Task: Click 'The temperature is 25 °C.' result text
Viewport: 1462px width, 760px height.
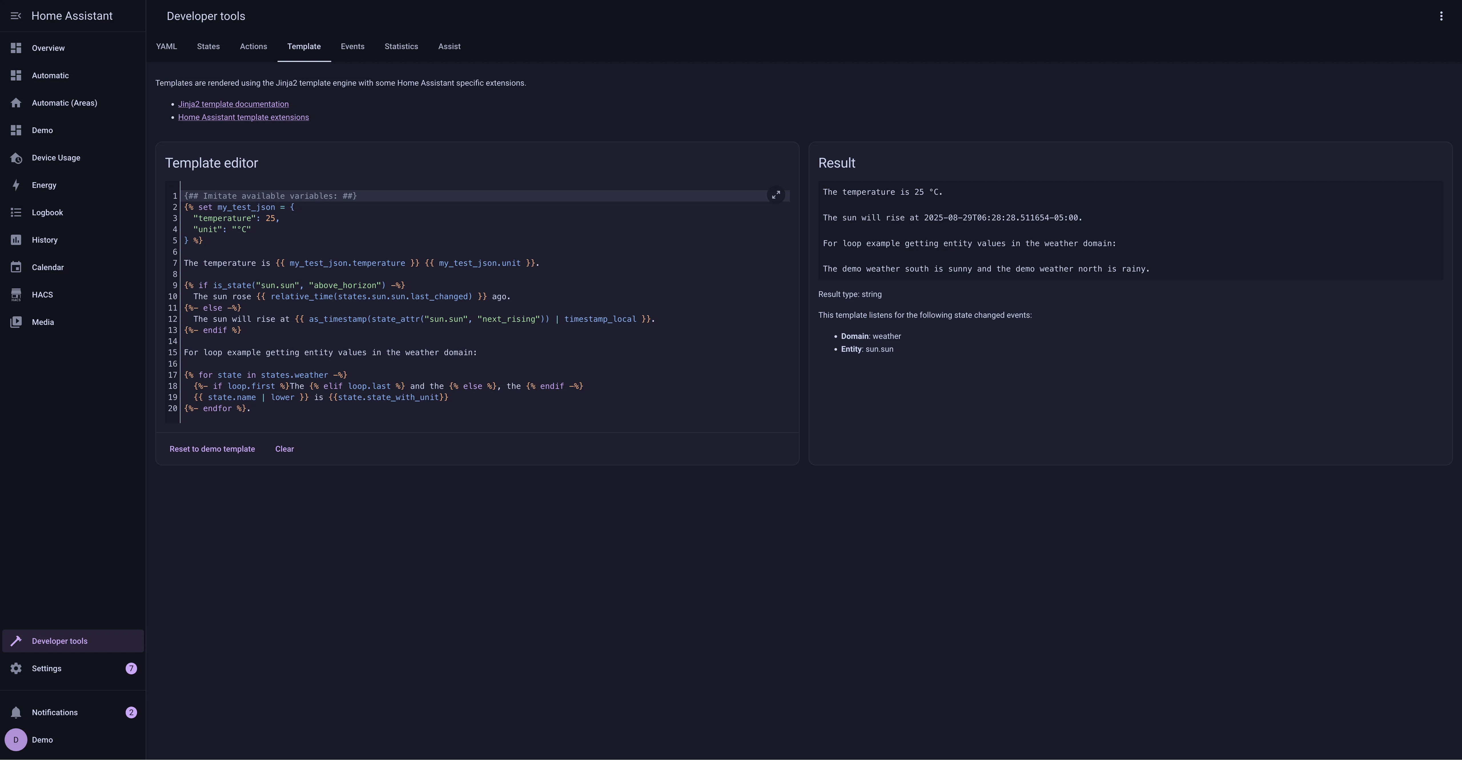Action: click(x=883, y=192)
